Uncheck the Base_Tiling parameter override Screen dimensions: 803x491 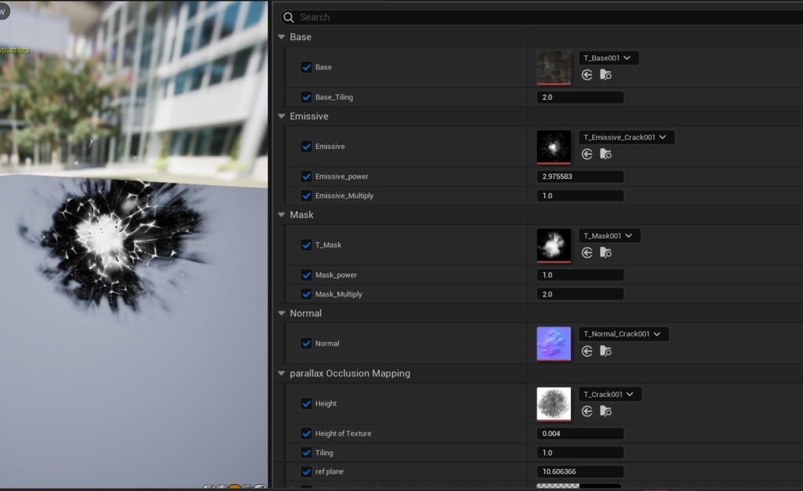point(306,96)
